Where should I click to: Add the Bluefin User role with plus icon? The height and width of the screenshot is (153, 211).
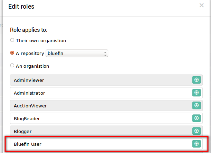tap(196, 144)
